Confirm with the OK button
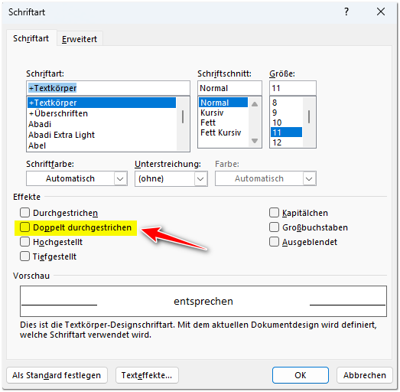 [x=301, y=375]
